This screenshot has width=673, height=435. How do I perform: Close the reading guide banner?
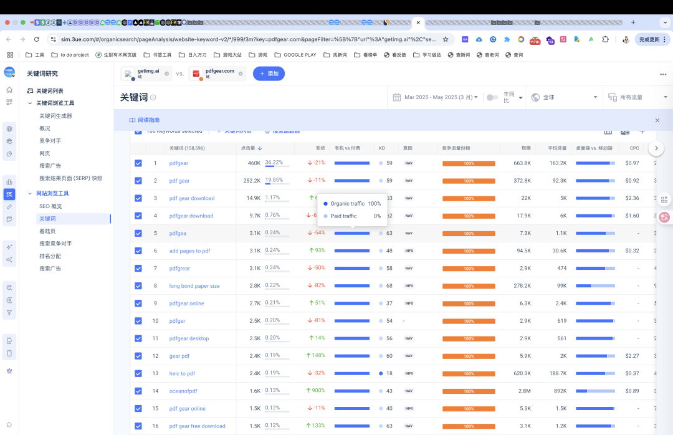pos(657,120)
